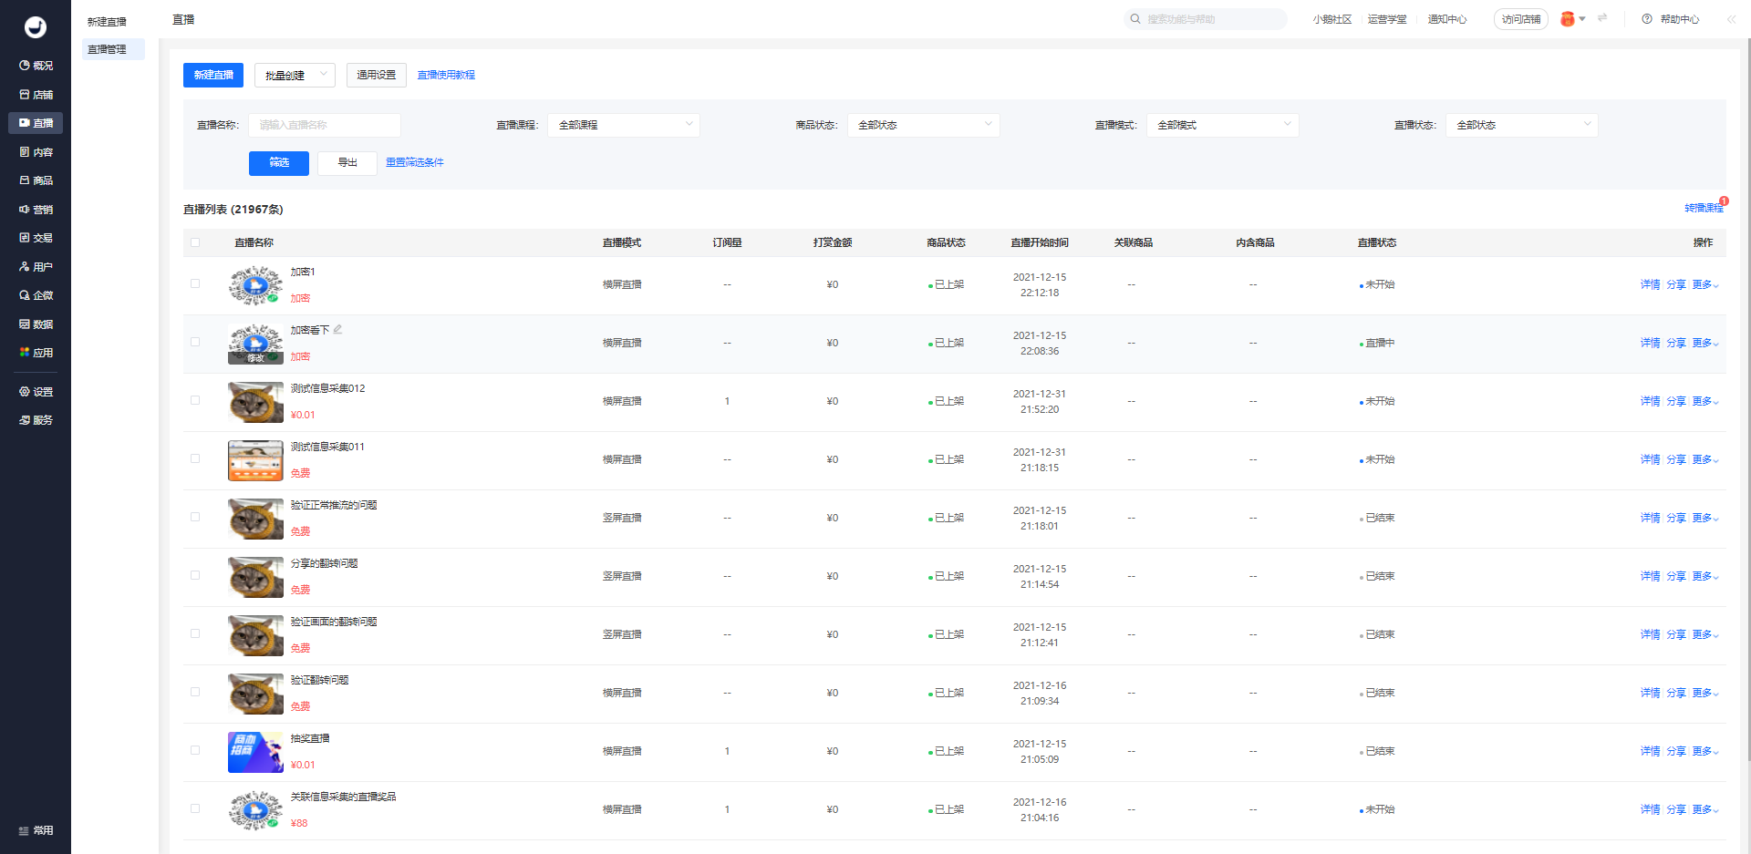
Task: Go to 店铺 shop in the sidebar
Action: coord(36,95)
